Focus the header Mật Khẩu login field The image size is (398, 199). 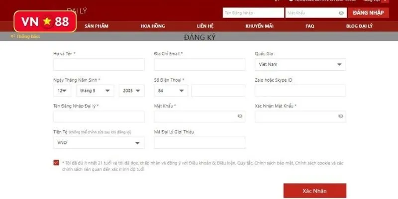coord(316,13)
